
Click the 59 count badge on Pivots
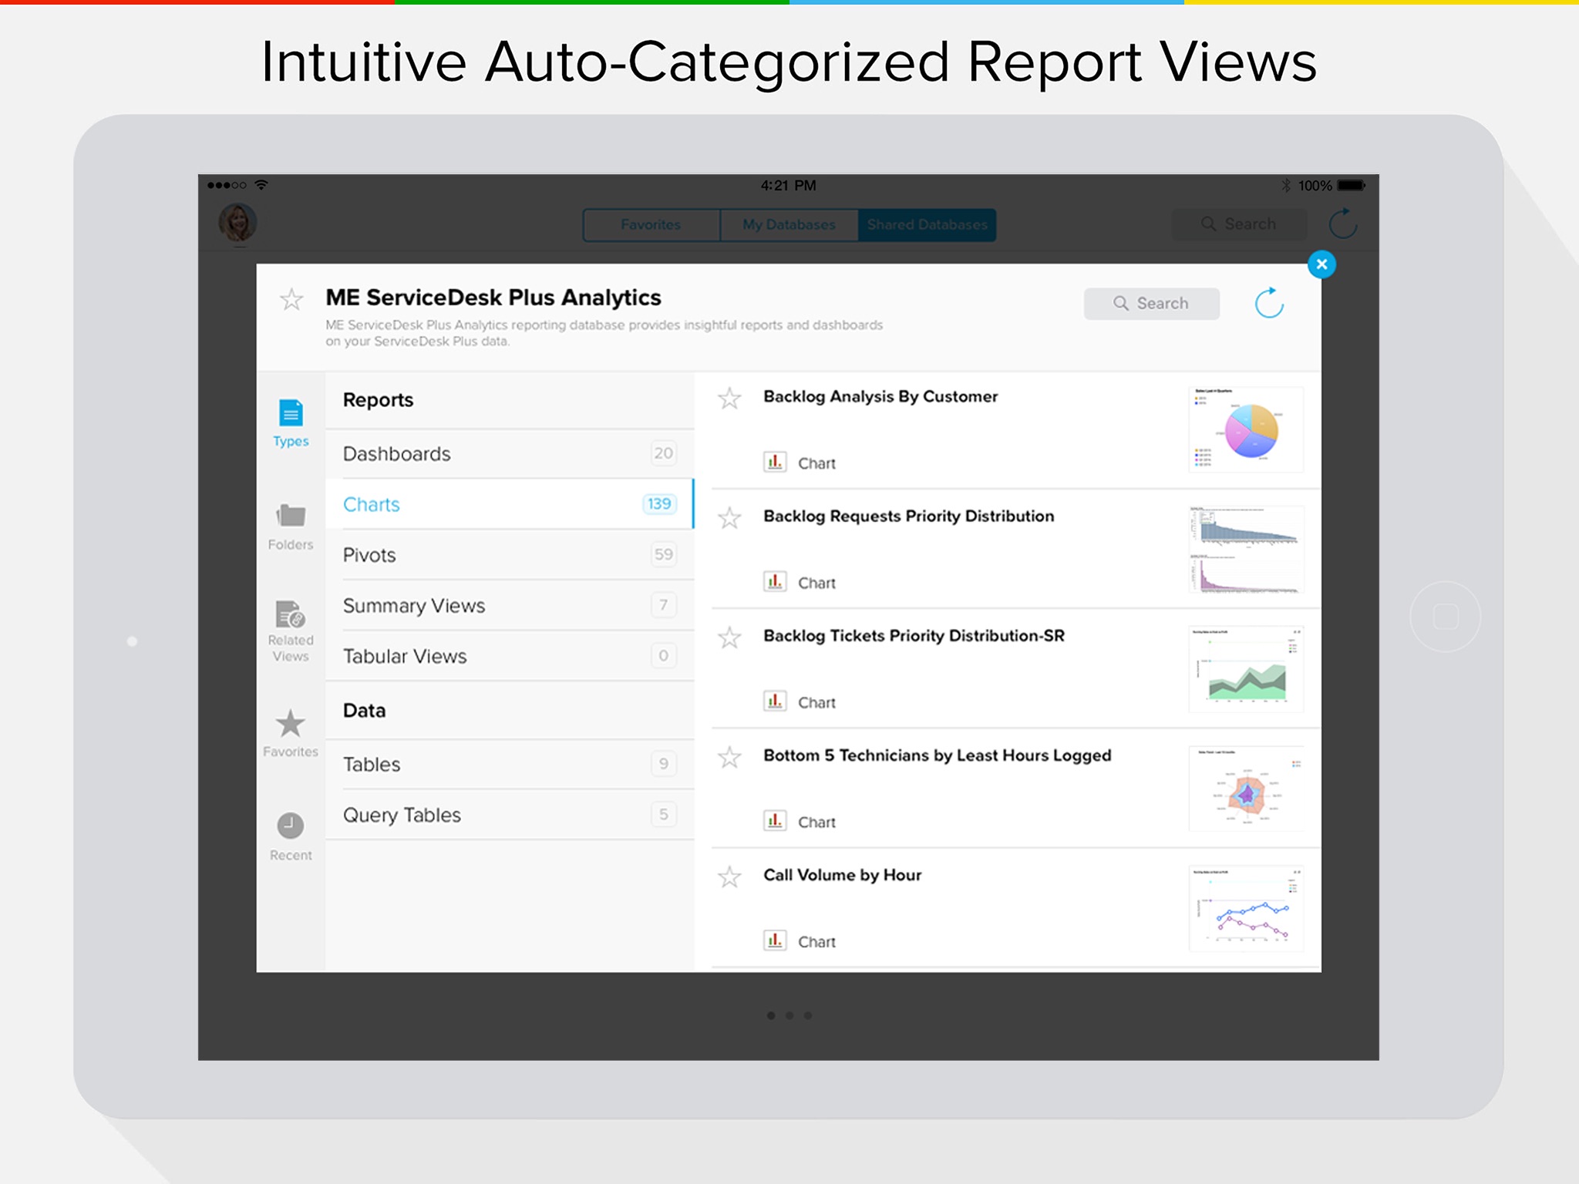[663, 554]
